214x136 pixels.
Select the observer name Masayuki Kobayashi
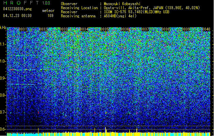(122, 4)
